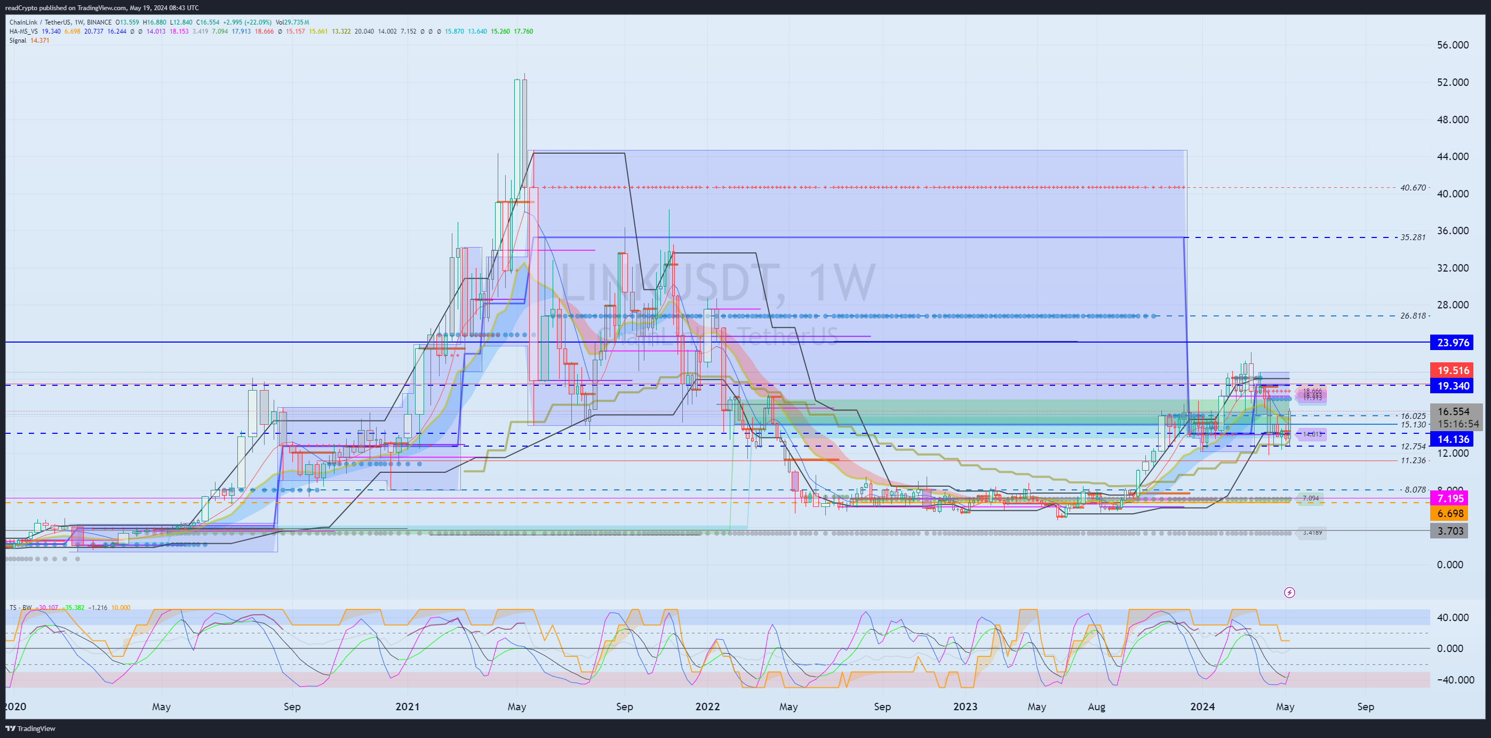1491x738 pixels.
Task: Click the 12.754 dashed line label
Action: 1413,446
